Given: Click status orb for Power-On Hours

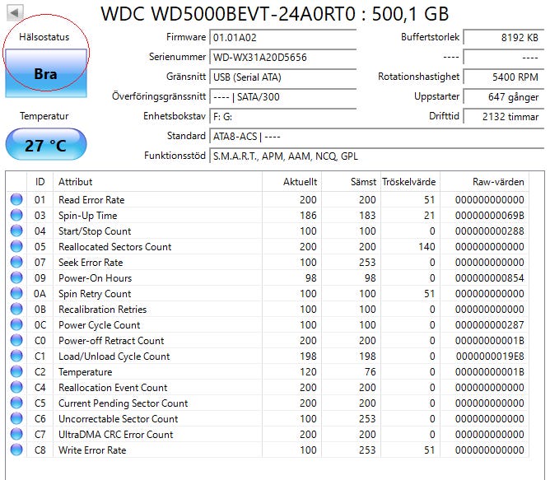Looking at the screenshot, I should pos(16,277).
